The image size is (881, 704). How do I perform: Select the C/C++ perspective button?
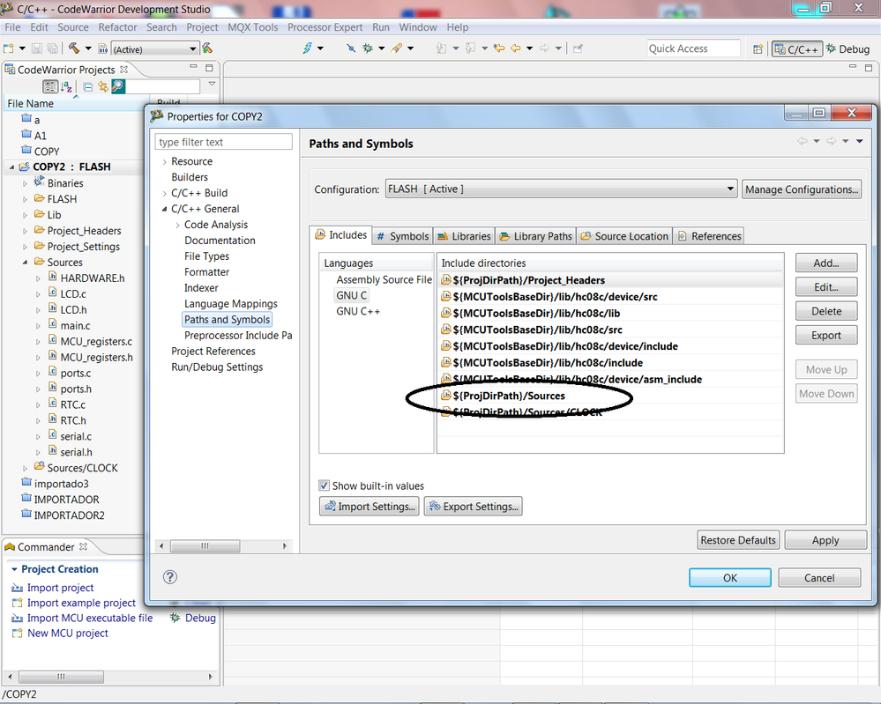click(796, 48)
